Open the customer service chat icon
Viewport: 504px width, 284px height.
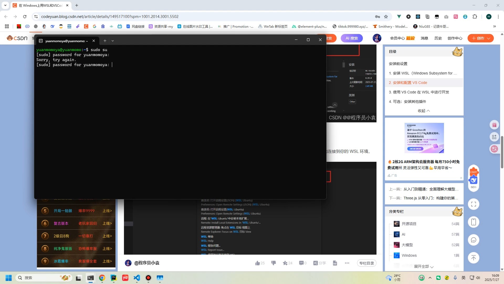474,240
